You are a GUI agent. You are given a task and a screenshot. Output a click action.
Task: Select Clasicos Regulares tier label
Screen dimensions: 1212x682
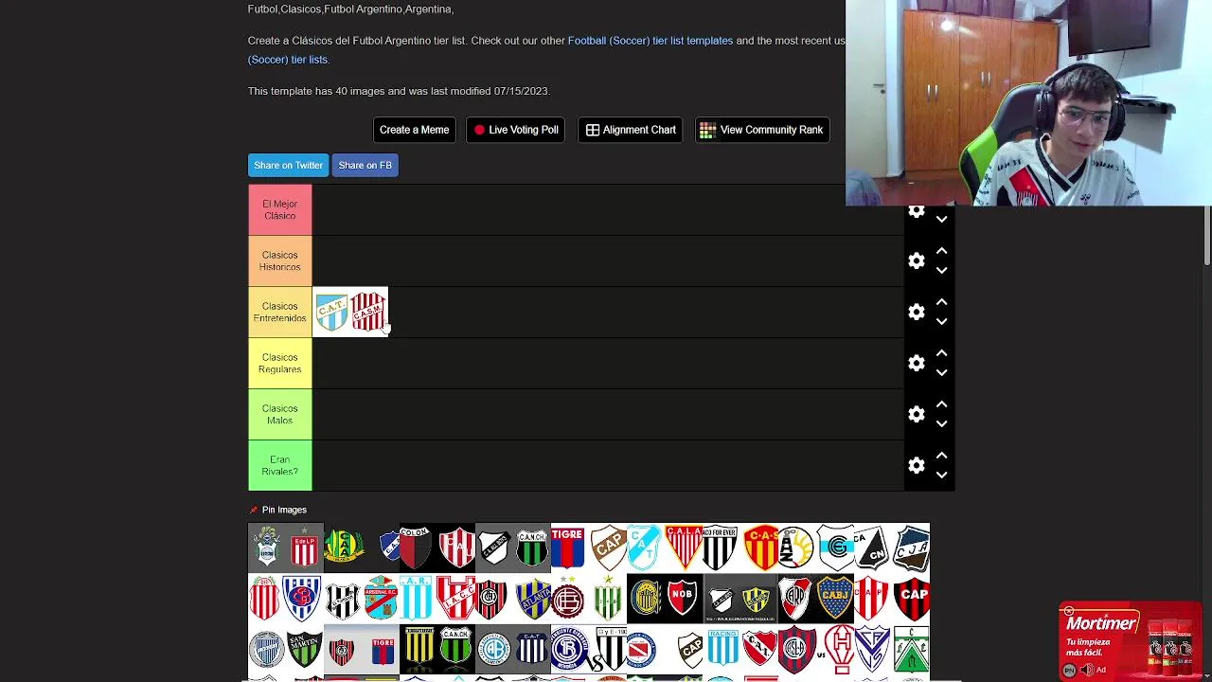pyautogui.click(x=280, y=363)
